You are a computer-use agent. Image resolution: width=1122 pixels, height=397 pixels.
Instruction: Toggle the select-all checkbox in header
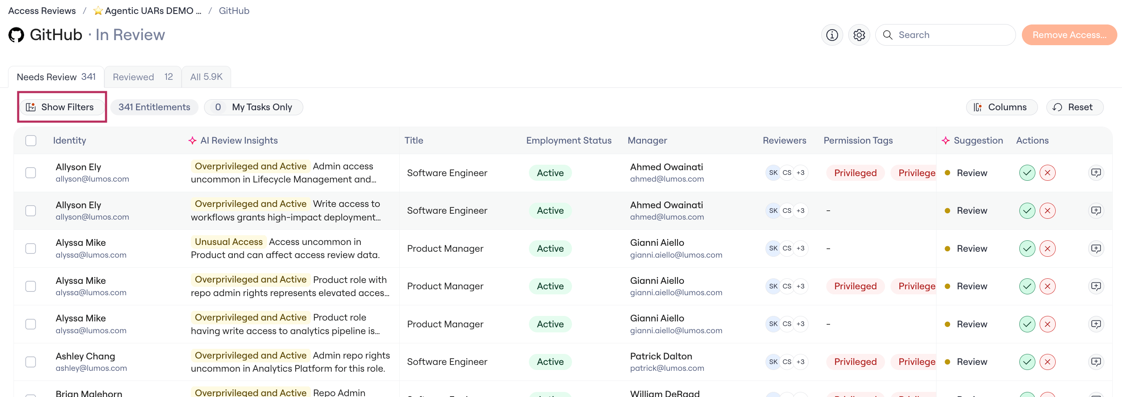coord(31,141)
